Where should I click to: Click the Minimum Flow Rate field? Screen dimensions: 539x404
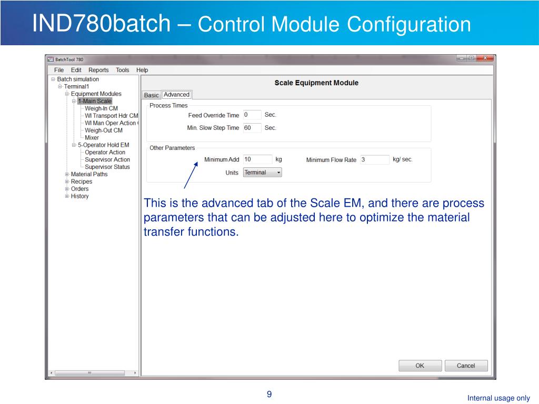(x=375, y=159)
